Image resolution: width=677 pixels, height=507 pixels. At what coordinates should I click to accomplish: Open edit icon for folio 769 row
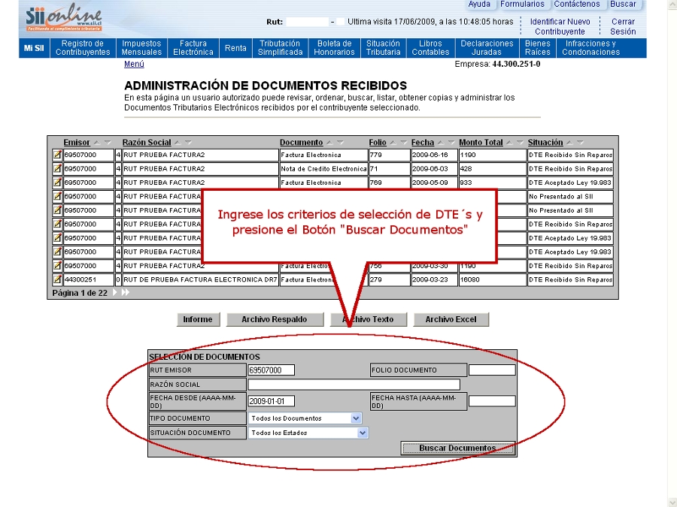(57, 183)
